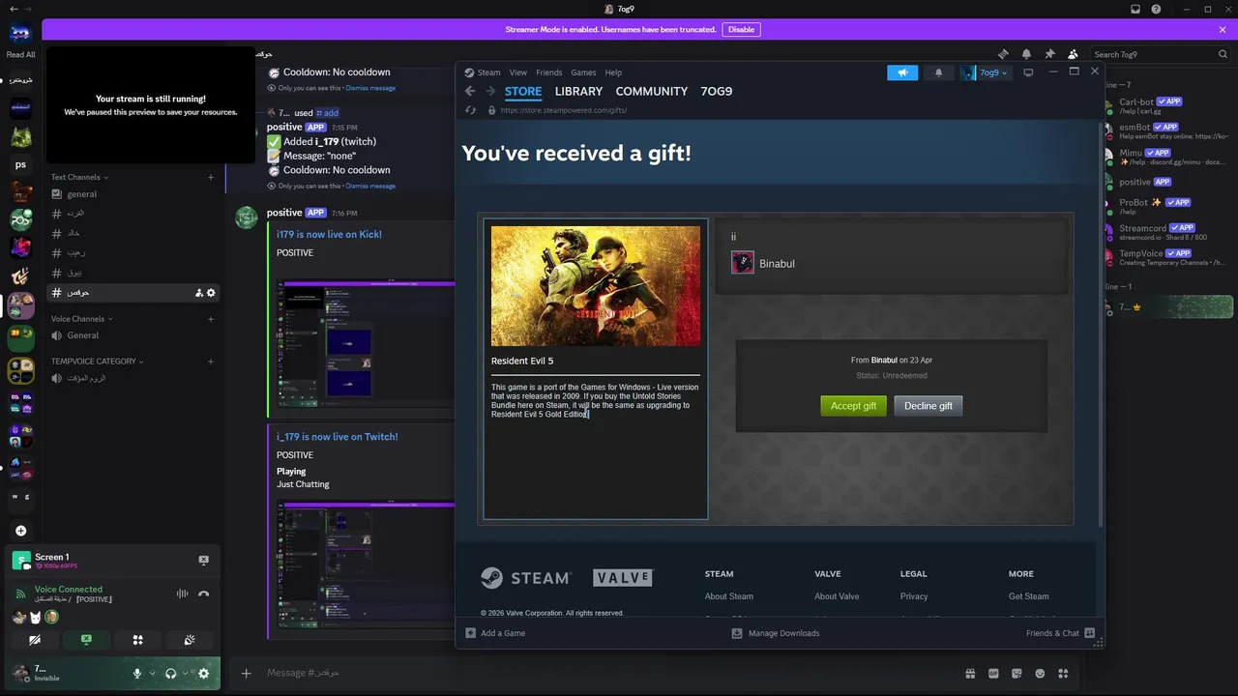Viewport: 1238px width, 696px height.
Task: Open sticker picker in message bar
Action: click(1017, 674)
